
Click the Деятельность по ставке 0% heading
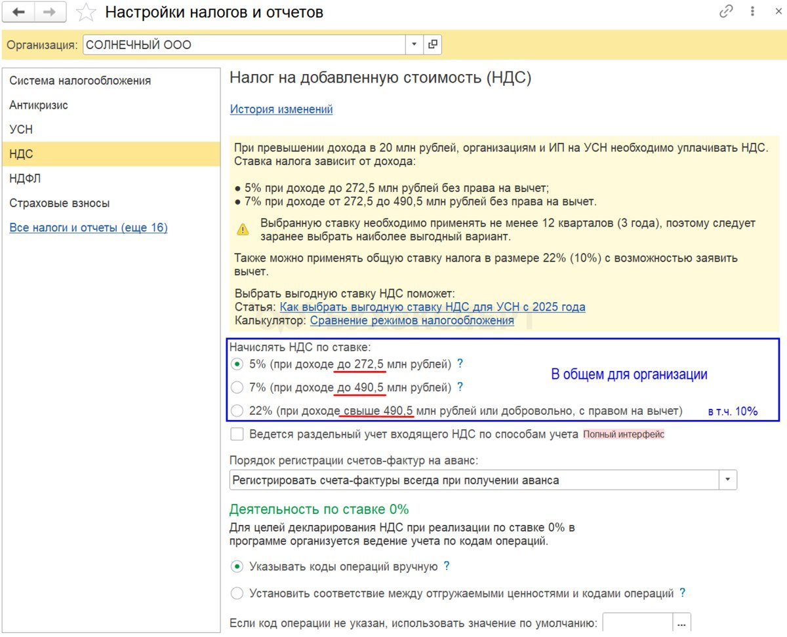[319, 509]
